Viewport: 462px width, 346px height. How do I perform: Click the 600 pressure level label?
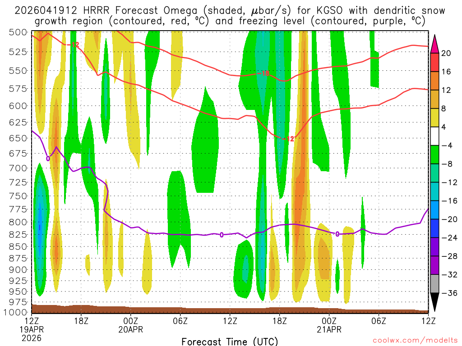click(18, 106)
